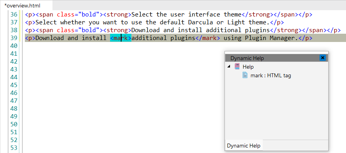Click the Help book icon
This screenshot has height=153, width=346.
click(x=237, y=66)
